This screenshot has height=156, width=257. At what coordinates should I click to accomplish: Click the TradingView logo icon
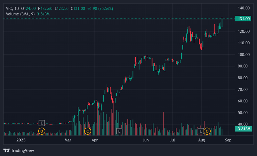pos(7,150)
